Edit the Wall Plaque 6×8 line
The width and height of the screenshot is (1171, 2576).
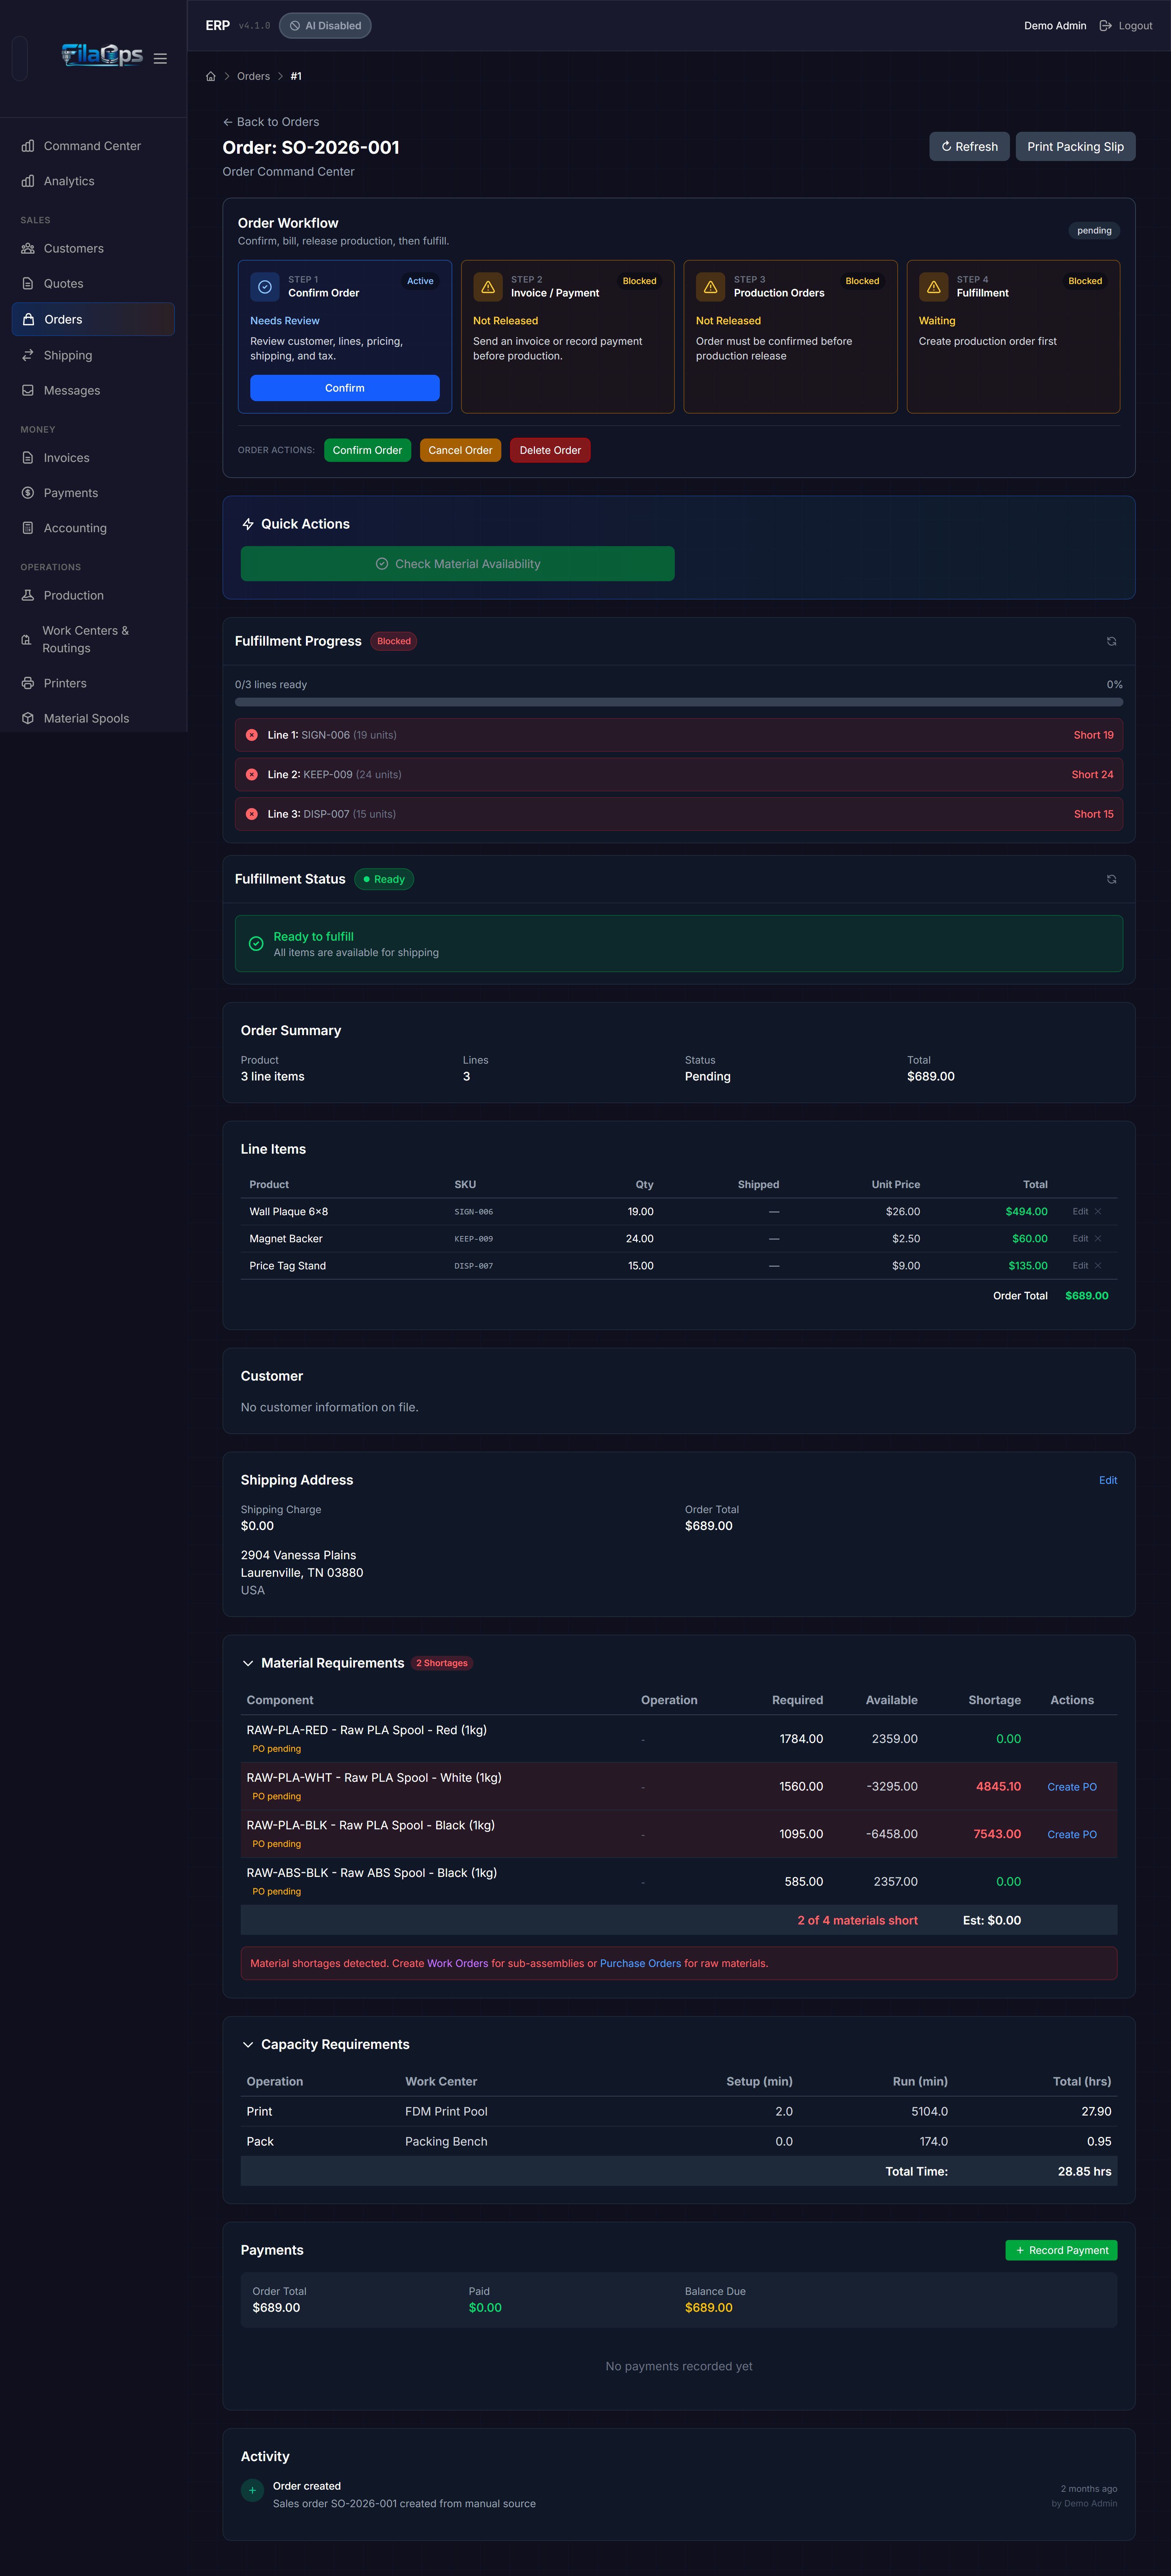click(1080, 1211)
